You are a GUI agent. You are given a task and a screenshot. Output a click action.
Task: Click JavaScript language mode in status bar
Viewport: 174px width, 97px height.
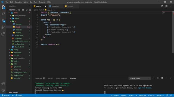click(x=142, y=95)
